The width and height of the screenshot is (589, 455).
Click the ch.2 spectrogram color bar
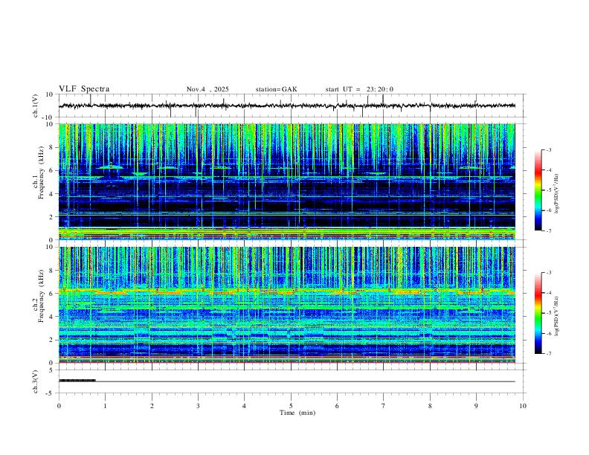538,313
